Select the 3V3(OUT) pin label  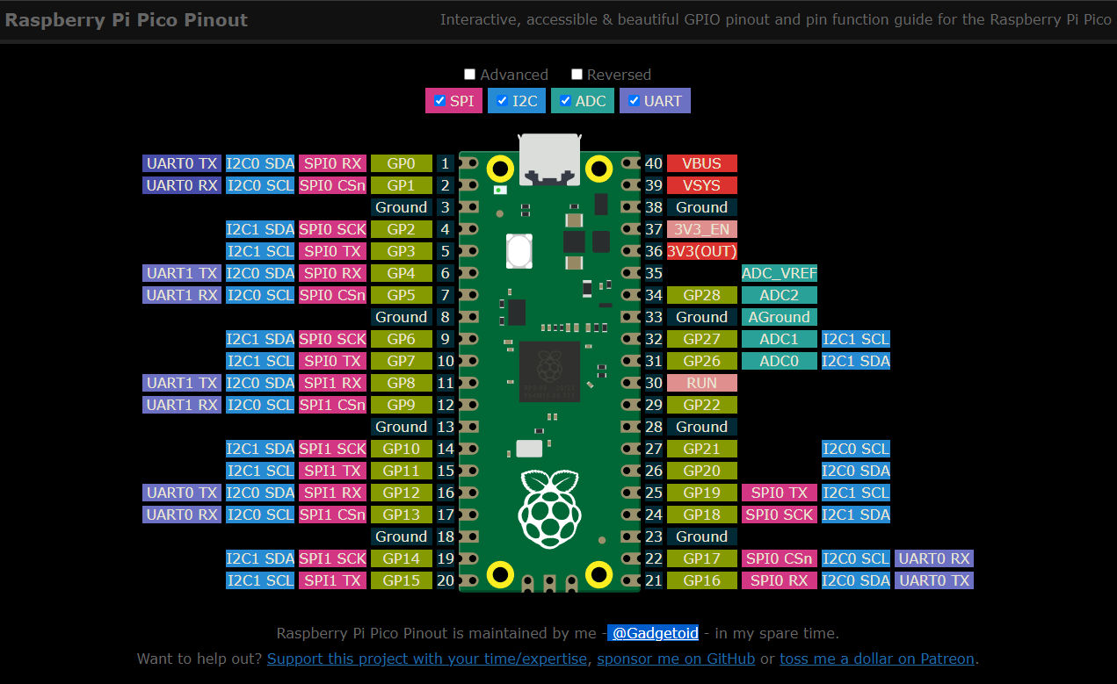pos(702,251)
